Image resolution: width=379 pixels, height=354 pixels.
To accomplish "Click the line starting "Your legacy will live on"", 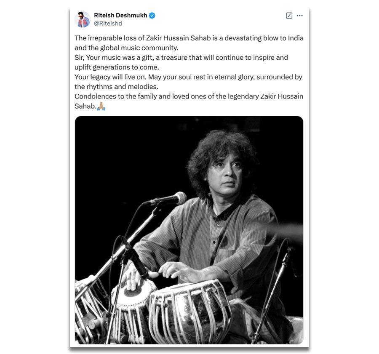I will [188, 77].
